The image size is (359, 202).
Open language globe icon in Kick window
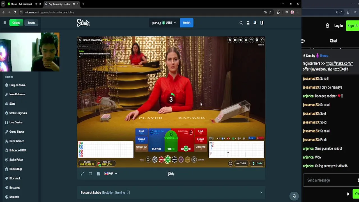[327, 26]
